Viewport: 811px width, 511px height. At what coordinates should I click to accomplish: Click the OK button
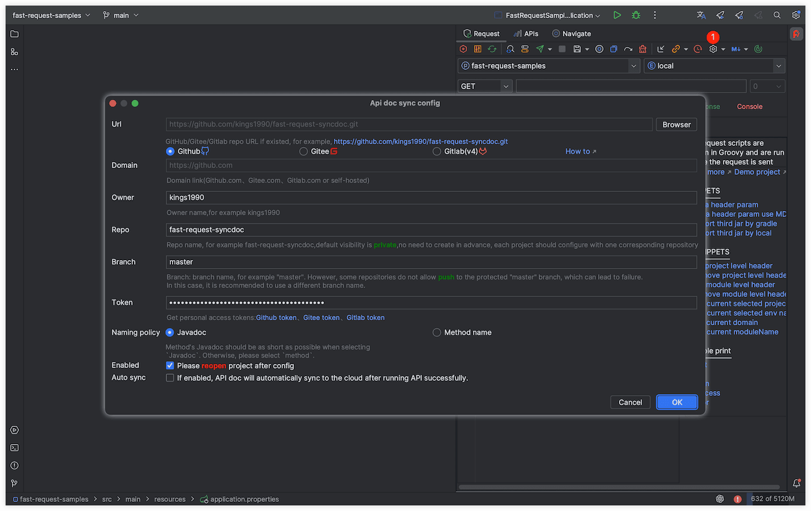pos(676,403)
